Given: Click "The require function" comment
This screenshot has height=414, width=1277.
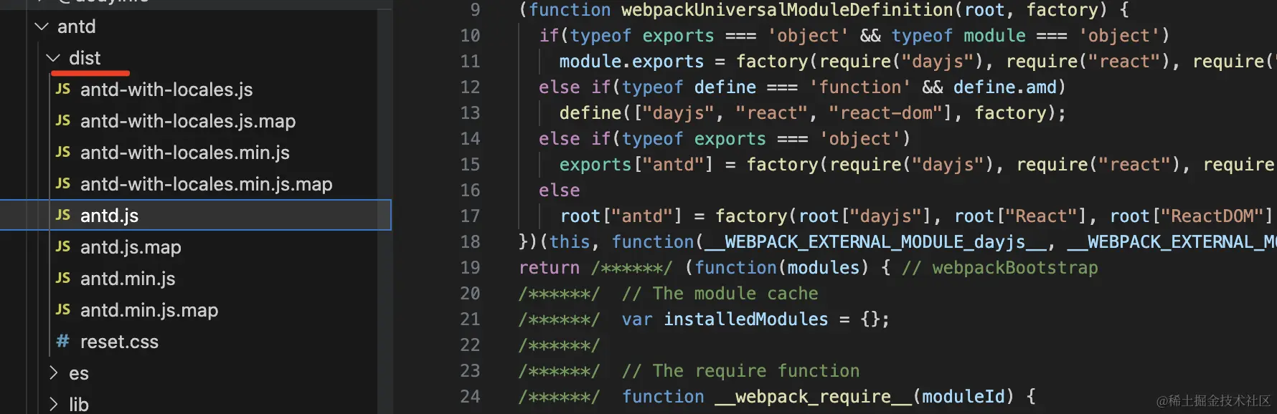Looking at the screenshot, I should click(740, 371).
